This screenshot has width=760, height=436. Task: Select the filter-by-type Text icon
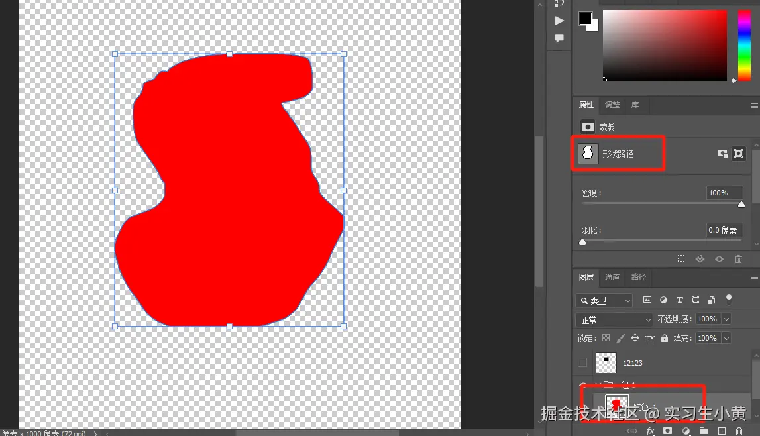680,300
